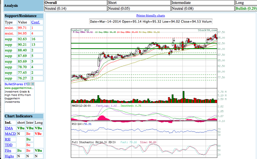
Task: Open the Printer friendly charts link
Action: coord(151,16)
